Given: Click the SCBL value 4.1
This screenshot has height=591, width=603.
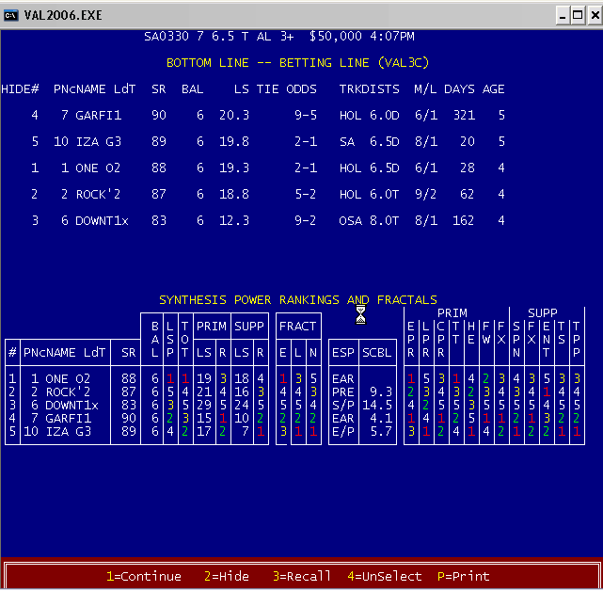Looking at the screenshot, I should click(381, 418).
